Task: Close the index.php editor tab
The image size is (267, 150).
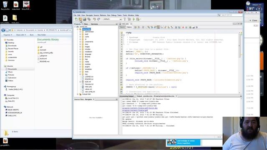Action: (x=131, y=24)
